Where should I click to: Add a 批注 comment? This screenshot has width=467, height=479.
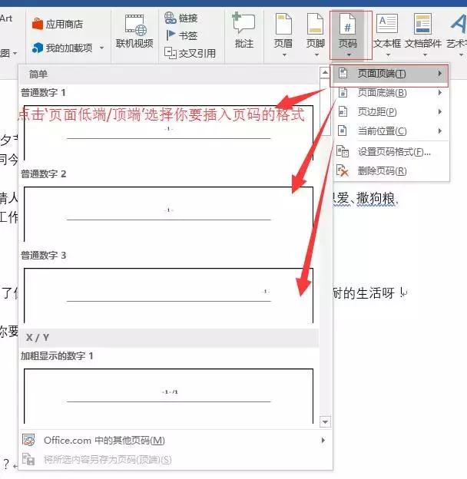click(244, 31)
